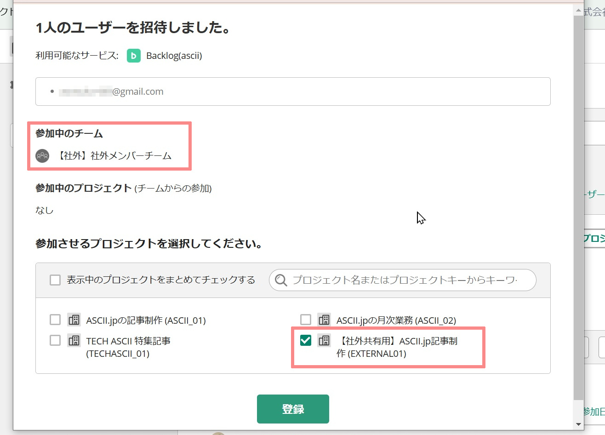Focus the project name or key search field

point(403,280)
